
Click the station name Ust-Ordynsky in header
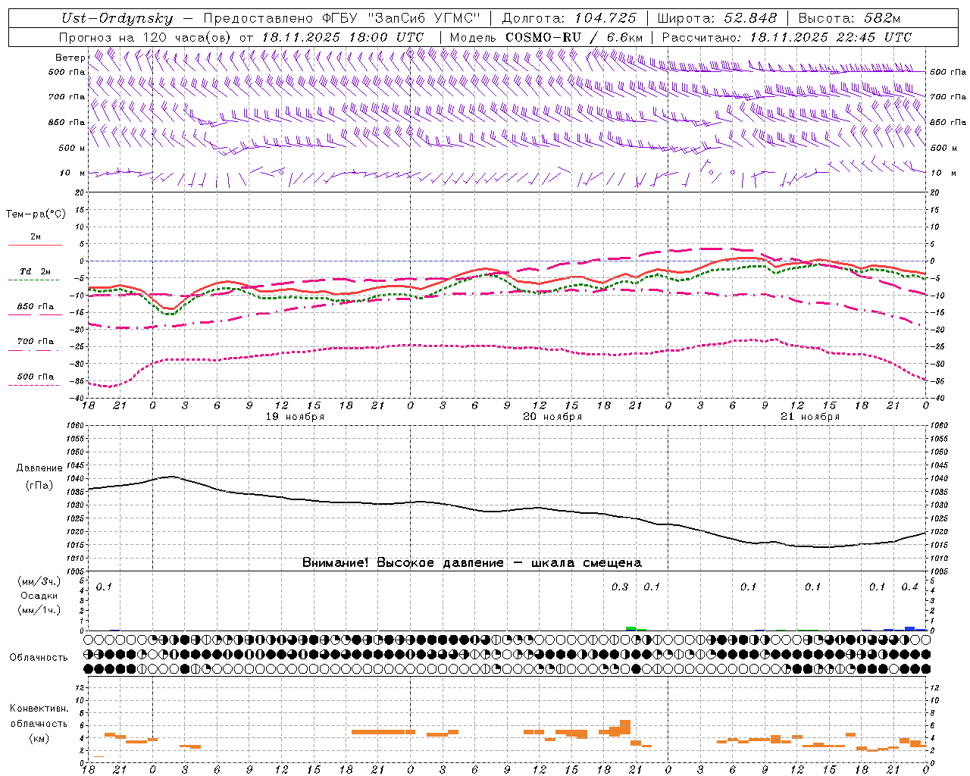[117, 18]
